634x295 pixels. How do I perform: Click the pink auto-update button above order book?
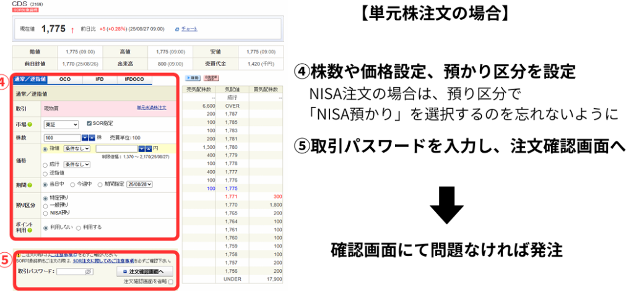(211, 78)
